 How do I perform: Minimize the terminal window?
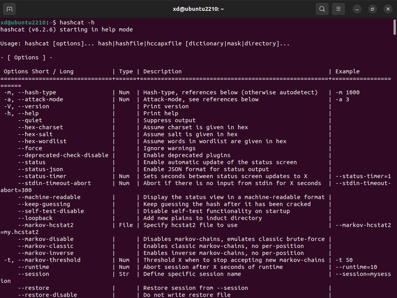357,9
